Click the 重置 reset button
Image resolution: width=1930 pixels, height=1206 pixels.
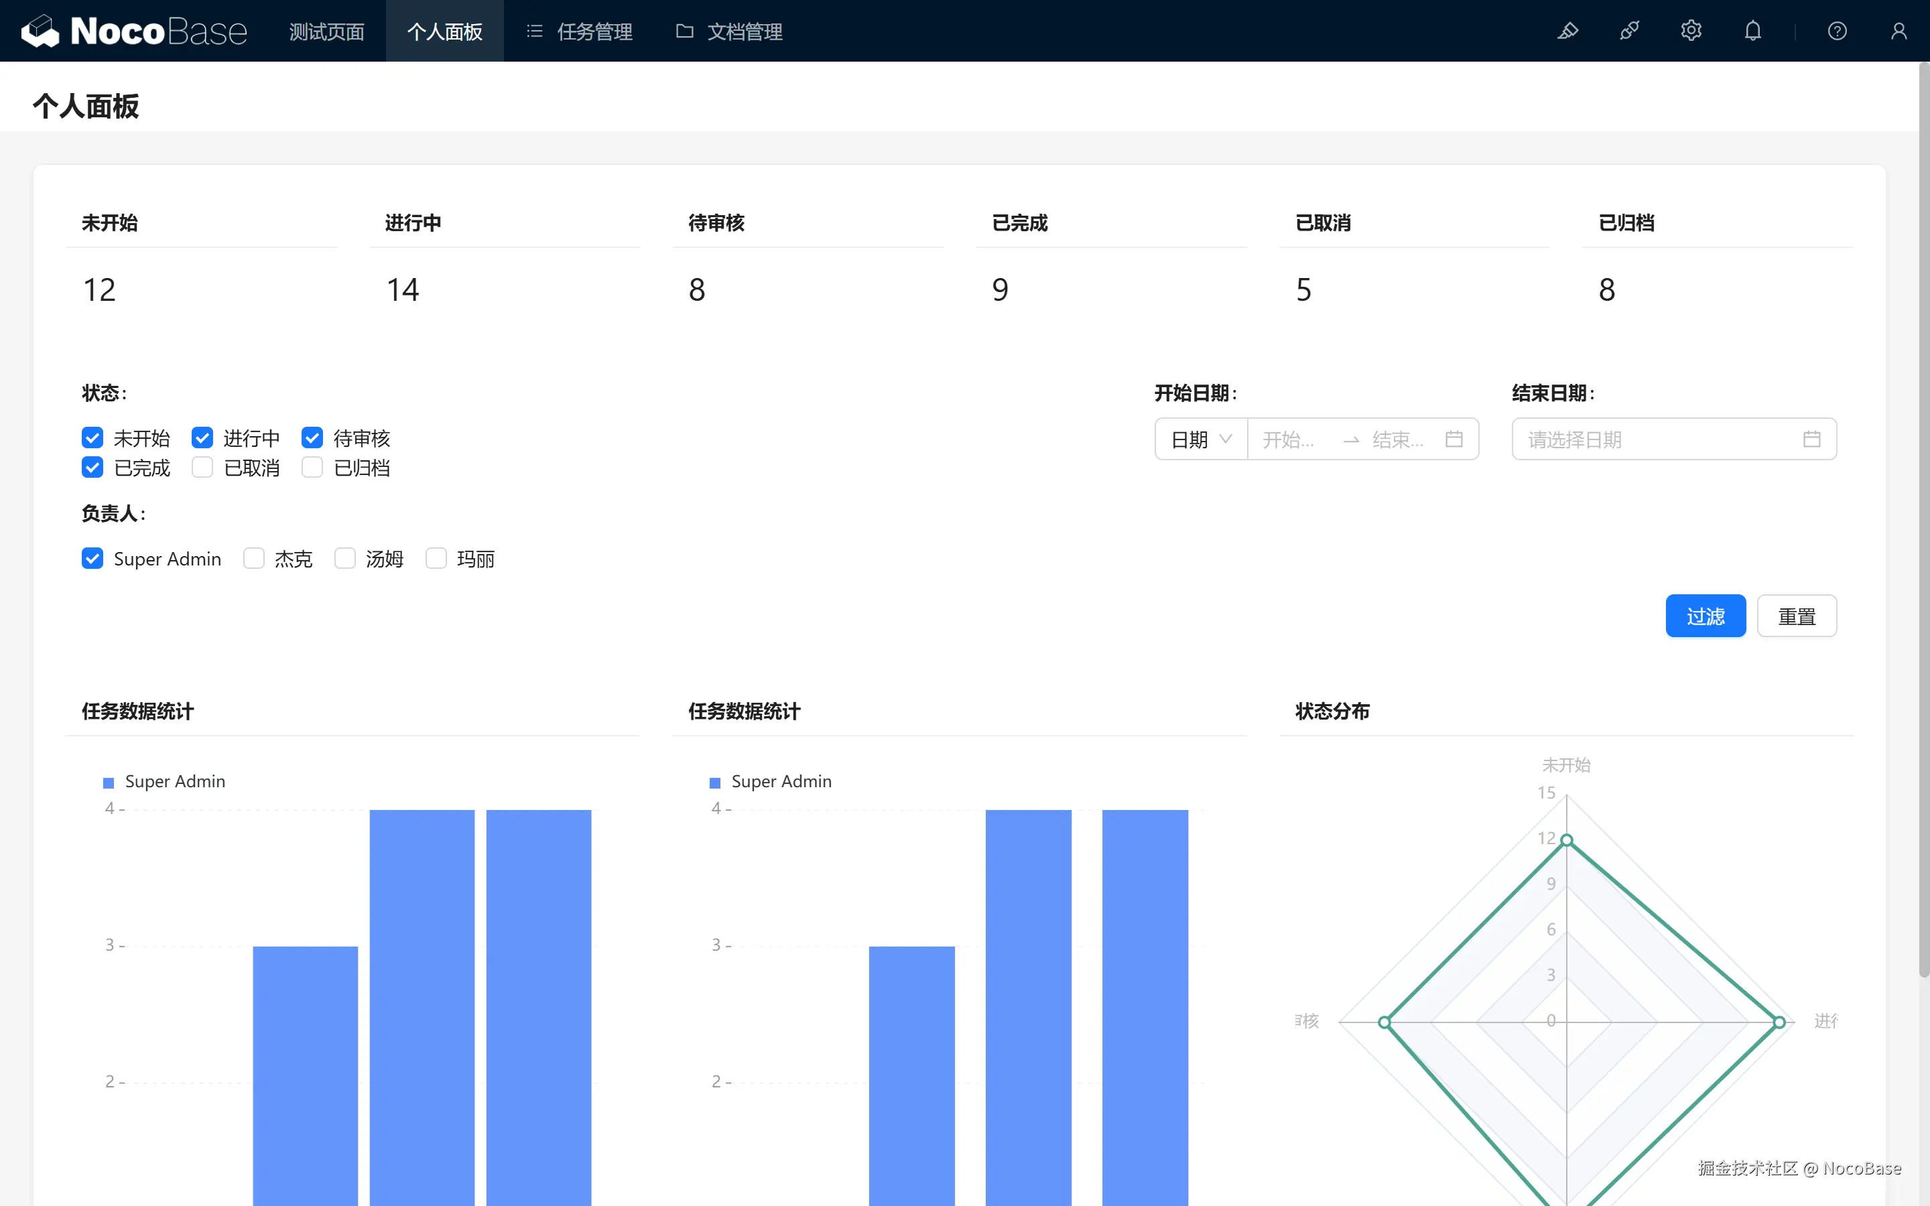click(1796, 616)
